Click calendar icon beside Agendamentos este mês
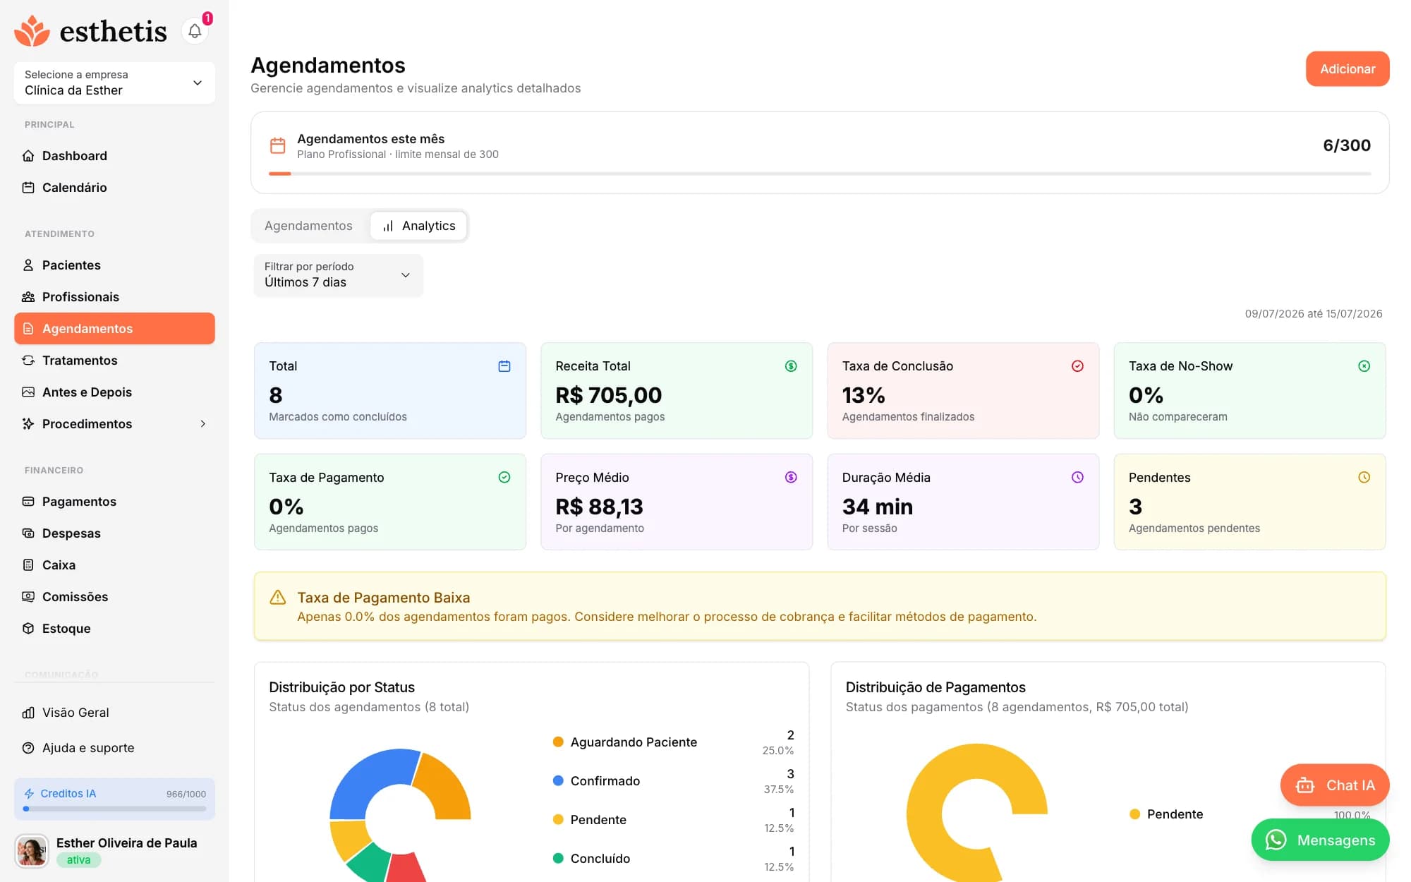This screenshot has height=882, width=1411. 278,146
